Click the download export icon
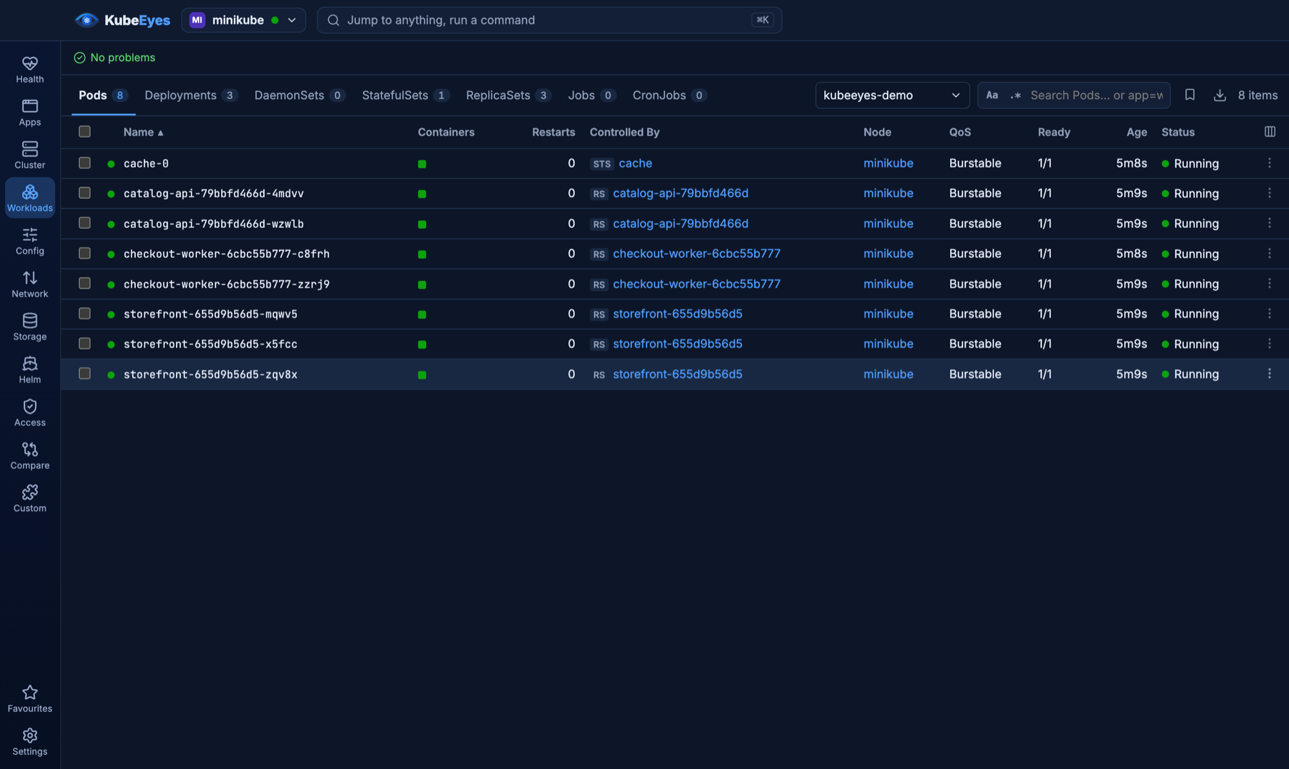 (x=1219, y=95)
